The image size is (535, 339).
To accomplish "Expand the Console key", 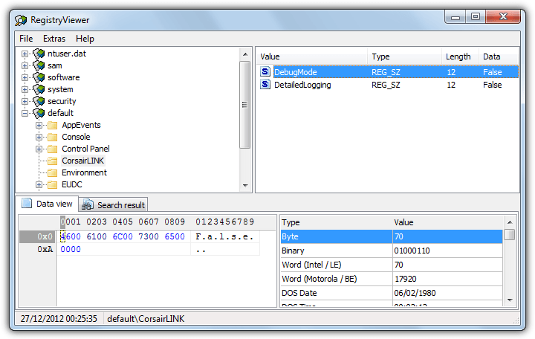I will 39,138.
